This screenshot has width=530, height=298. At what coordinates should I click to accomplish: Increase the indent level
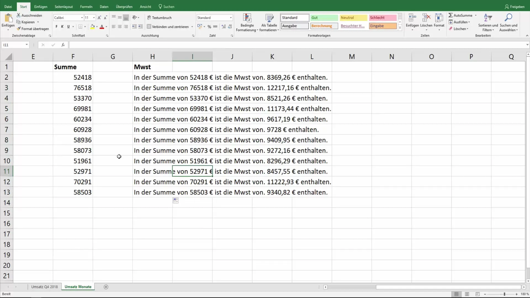click(x=141, y=27)
